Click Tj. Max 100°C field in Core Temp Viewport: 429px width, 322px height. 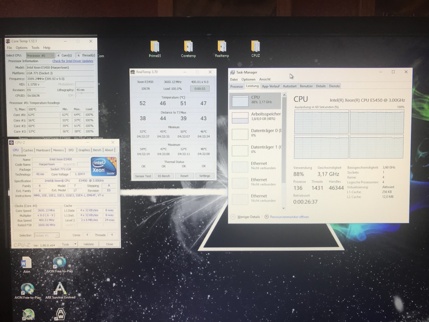[44, 109]
